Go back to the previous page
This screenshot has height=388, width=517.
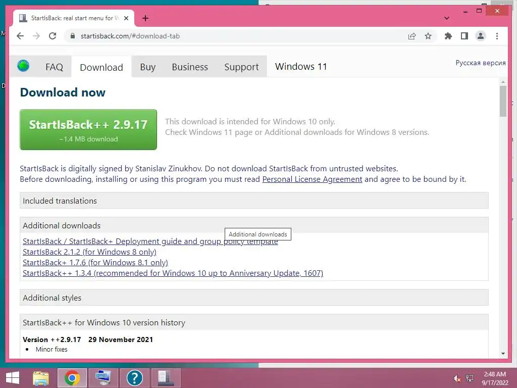pos(20,36)
